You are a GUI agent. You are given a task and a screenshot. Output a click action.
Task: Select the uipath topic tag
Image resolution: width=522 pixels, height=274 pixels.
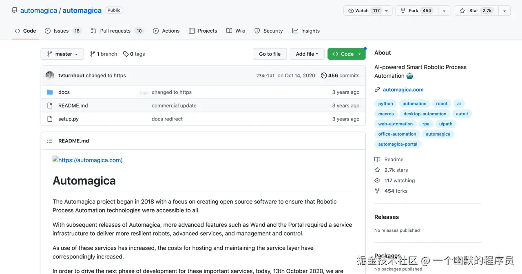[x=446, y=124]
